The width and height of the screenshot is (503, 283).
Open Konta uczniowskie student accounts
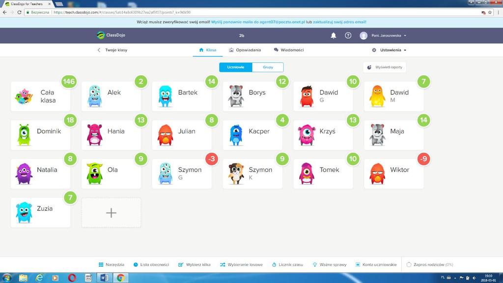point(376,265)
